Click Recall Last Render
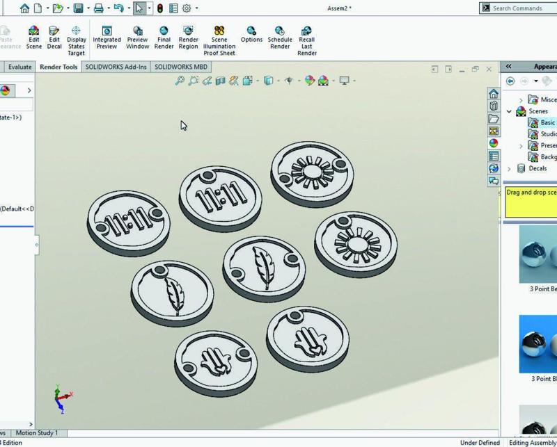This screenshot has height=447, width=557. pyautogui.click(x=307, y=41)
